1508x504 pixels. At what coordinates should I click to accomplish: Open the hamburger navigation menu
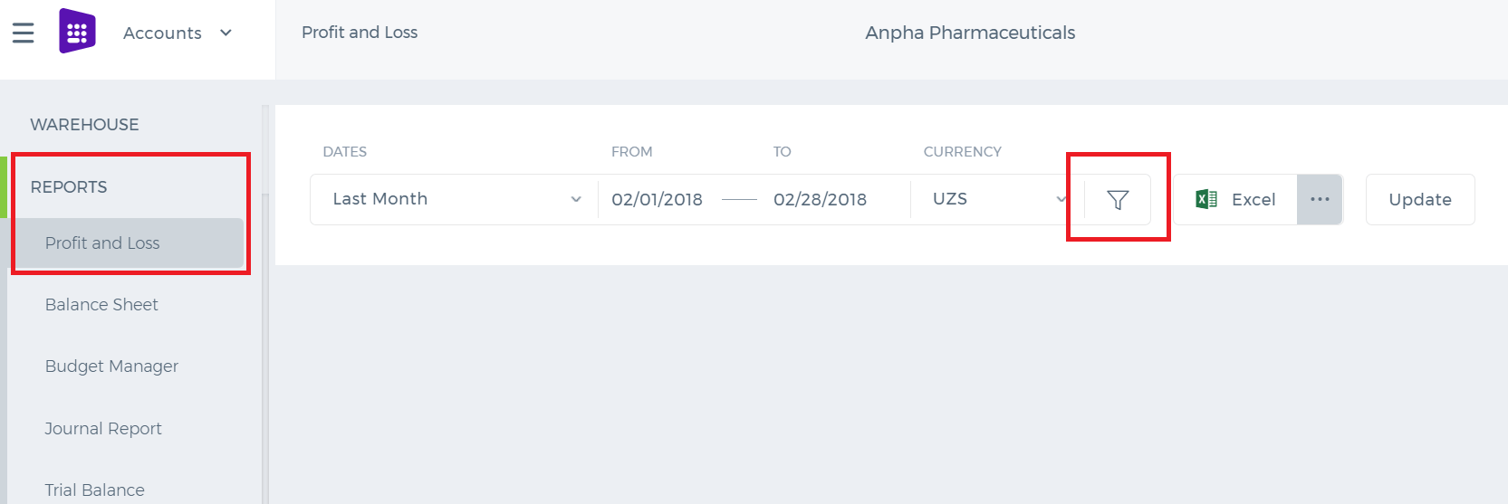23,33
